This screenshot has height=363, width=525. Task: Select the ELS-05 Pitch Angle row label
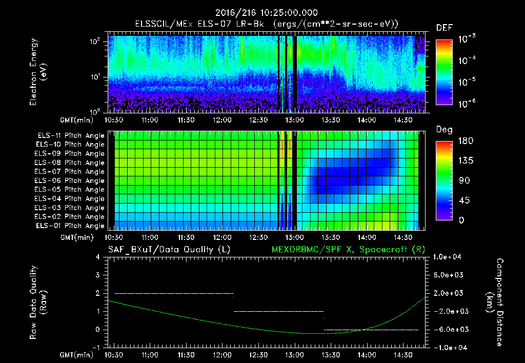point(70,190)
